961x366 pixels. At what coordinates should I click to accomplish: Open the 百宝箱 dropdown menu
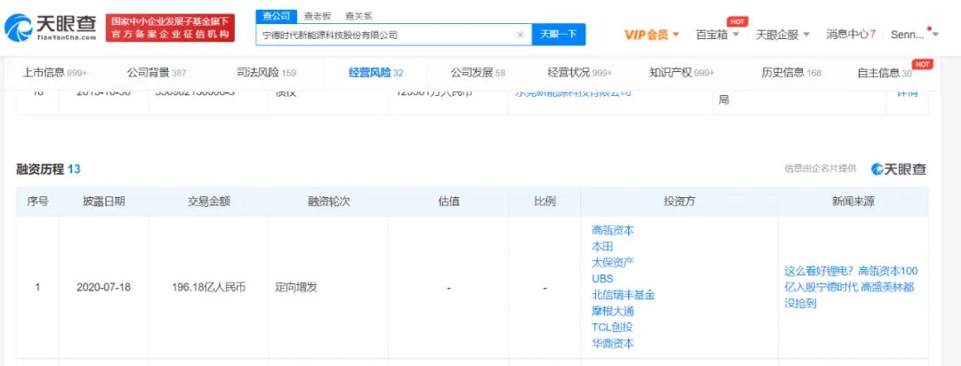pos(717,35)
